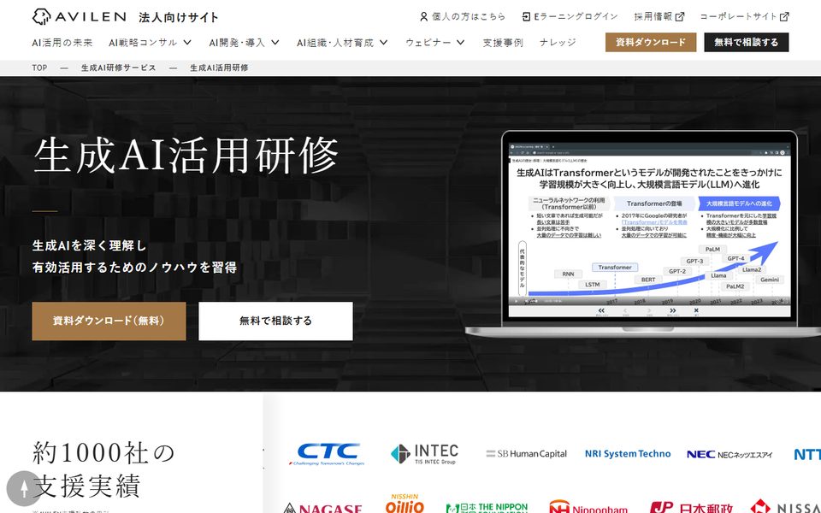Click the hero 資料ダウンロード(無料) button
This screenshot has width=821, height=513.
pos(109,321)
